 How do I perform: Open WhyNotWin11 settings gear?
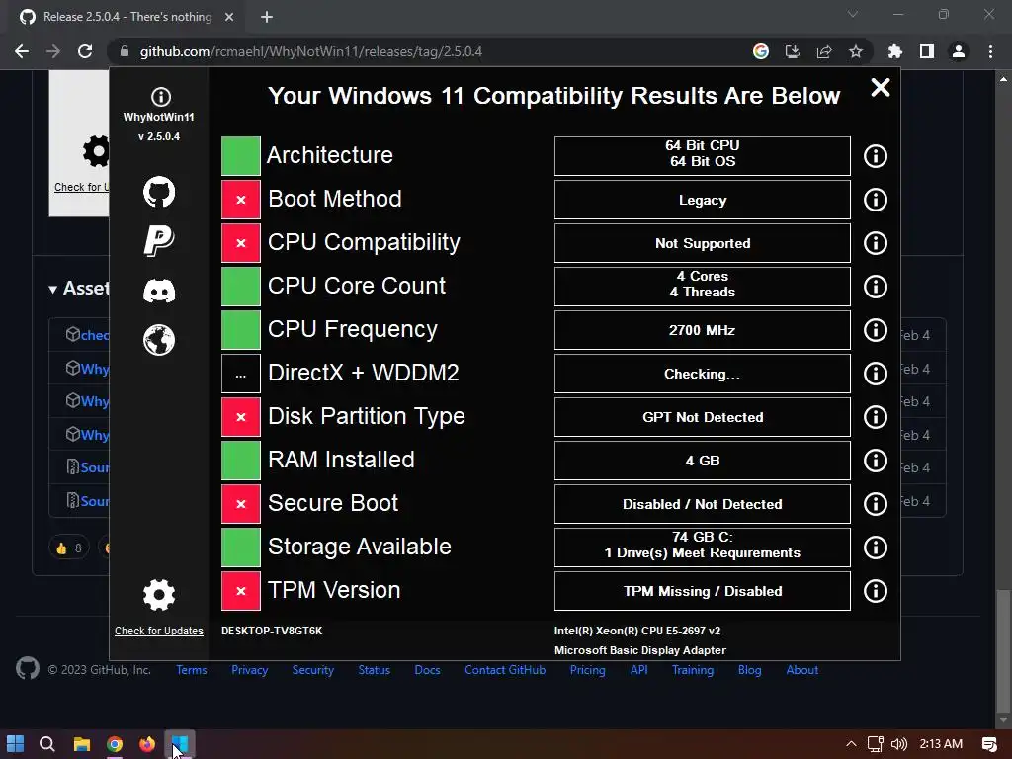(x=159, y=594)
